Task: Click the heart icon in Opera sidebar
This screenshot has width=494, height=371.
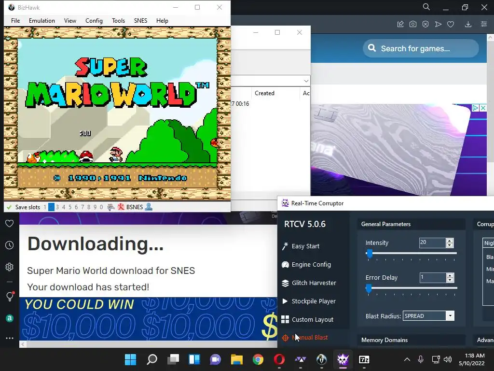Action: coord(10,223)
